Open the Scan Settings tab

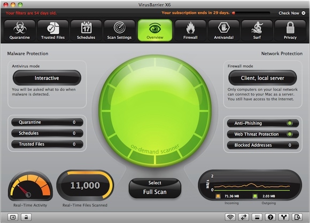point(119,30)
